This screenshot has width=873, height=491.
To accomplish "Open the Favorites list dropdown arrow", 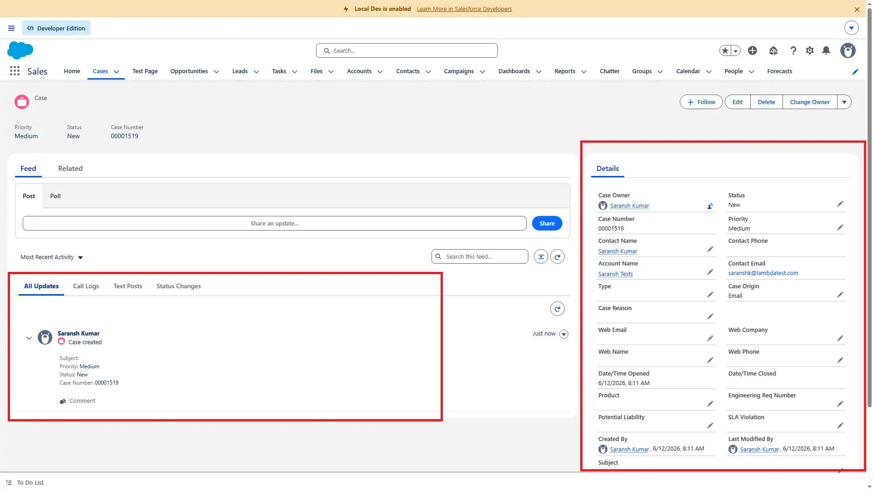I will coord(736,51).
